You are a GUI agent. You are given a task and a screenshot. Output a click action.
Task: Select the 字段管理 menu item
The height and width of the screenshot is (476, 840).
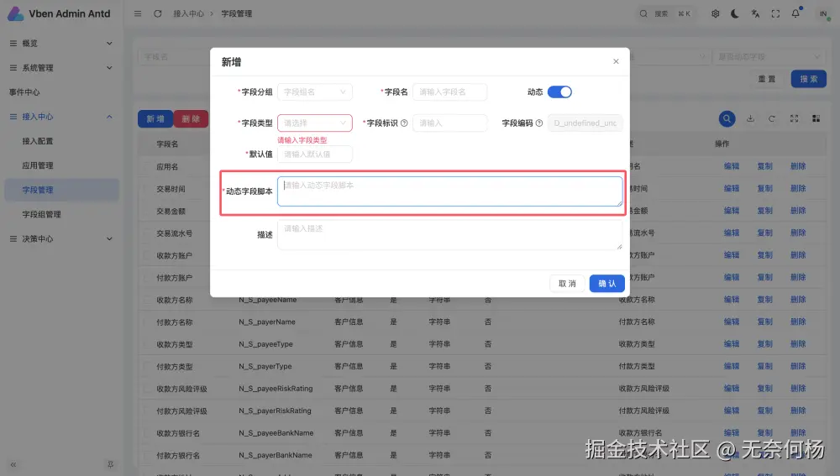click(61, 190)
